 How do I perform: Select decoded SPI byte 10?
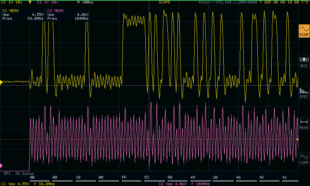click(78, 177)
